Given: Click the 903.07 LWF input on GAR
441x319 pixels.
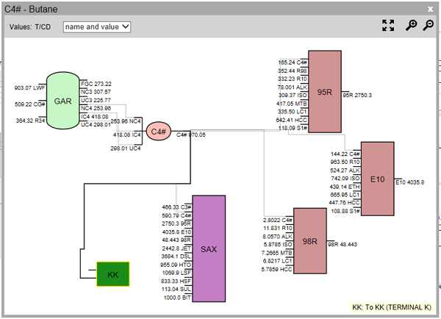Looking at the screenshot, I should click(x=30, y=87).
